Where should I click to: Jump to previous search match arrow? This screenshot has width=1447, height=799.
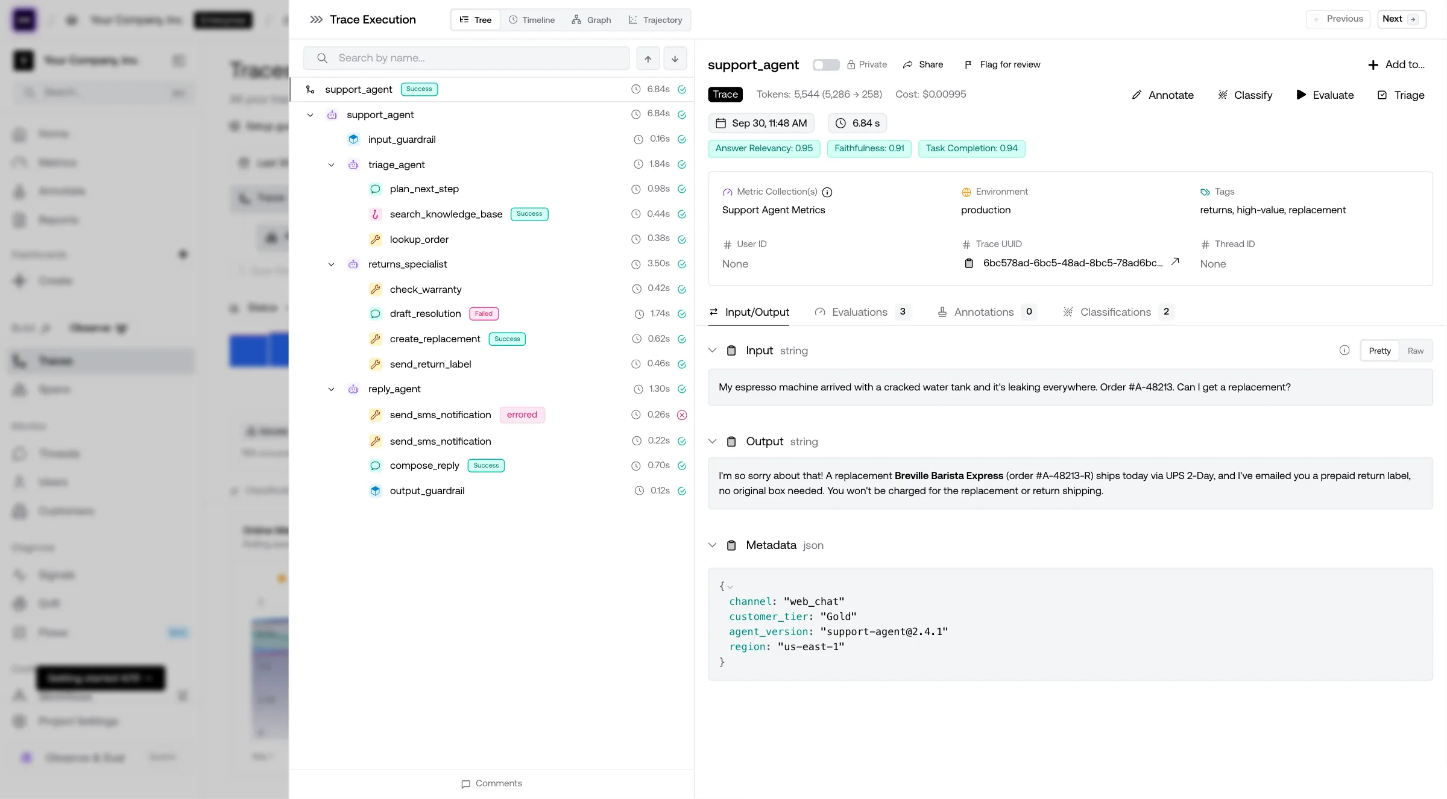(648, 58)
